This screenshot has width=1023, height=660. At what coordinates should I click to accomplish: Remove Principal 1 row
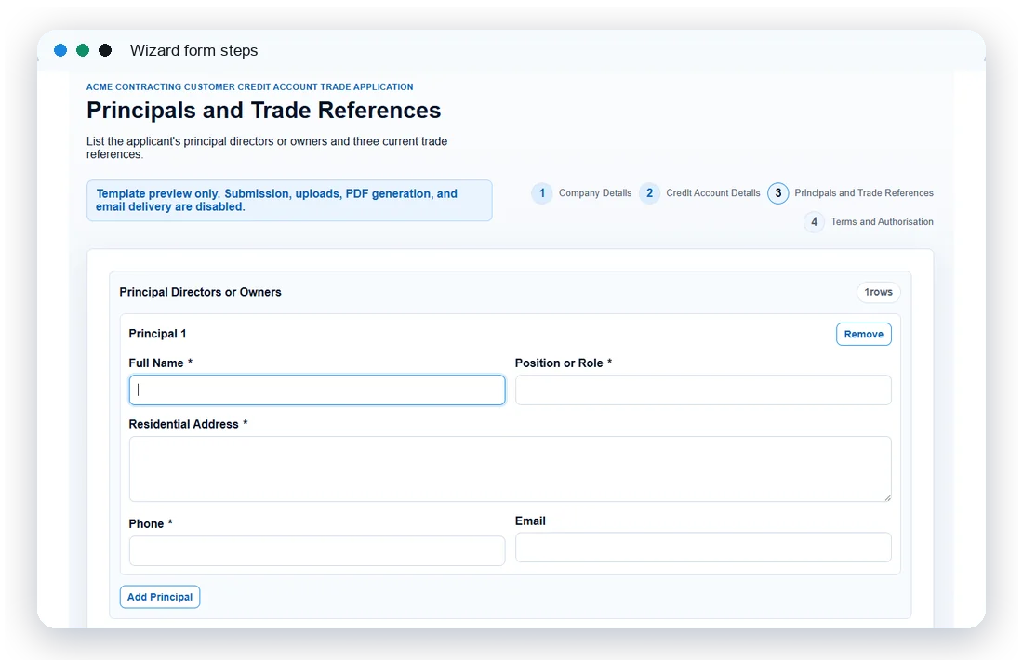pyautogui.click(x=863, y=334)
